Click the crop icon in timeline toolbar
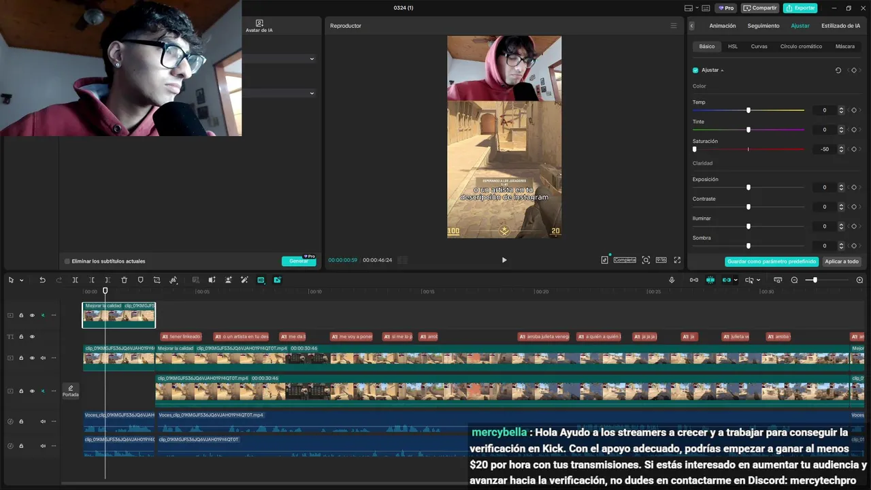871x490 pixels. pos(157,280)
